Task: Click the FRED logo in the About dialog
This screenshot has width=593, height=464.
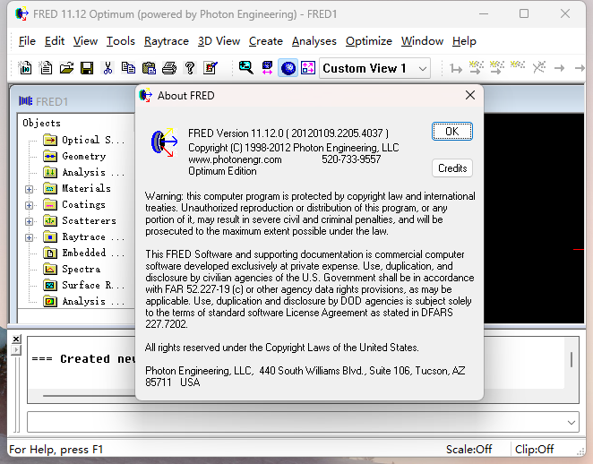Action: pyautogui.click(x=164, y=142)
